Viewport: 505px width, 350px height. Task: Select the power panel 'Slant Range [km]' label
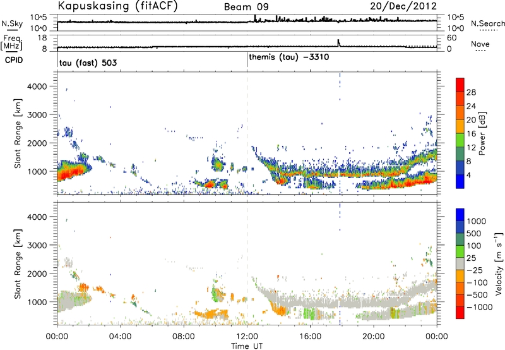(x=18, y=133)
